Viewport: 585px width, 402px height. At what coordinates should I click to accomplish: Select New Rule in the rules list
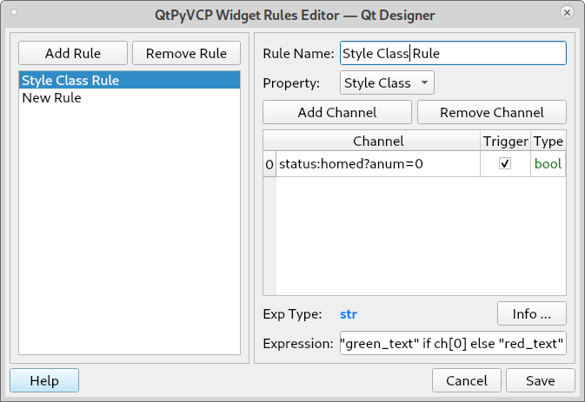pyautogui.click(x=130, y=97)
